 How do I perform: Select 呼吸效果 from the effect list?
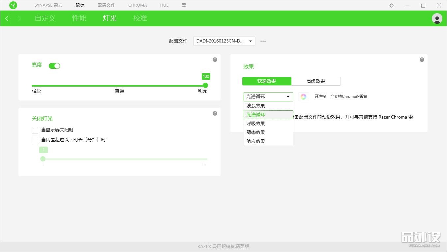[x=255, y=123]
